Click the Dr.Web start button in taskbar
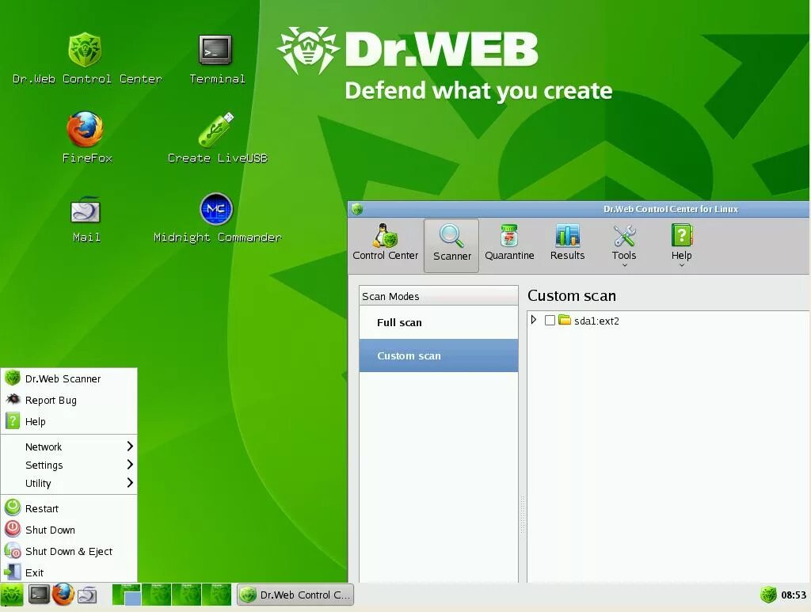Image resolution: width=811 pixels, height=612 pixels. point(11,595)
